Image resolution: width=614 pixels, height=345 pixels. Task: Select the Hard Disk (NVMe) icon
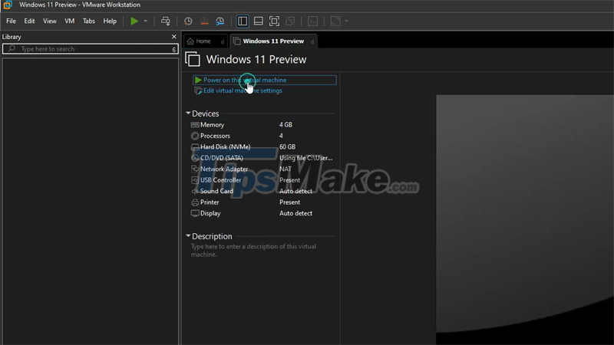[195, 147]
